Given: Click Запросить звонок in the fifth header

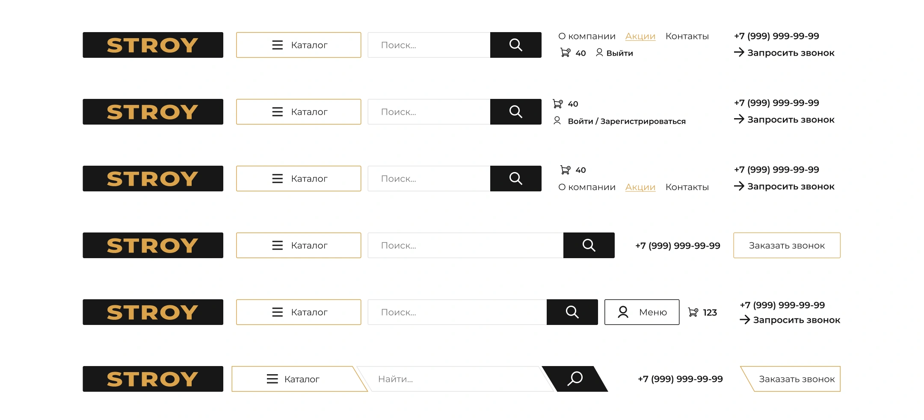Looking at the screenshot, I should (x=797, y=320).
